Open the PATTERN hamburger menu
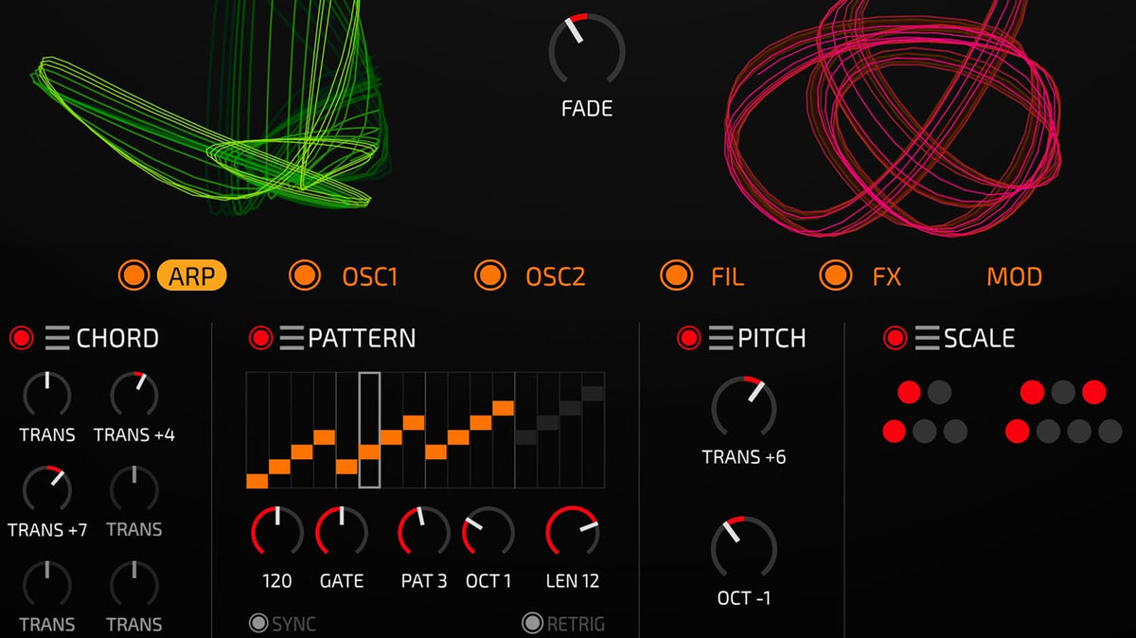The width and height of the screenshot is (1136, 638). point(293,338)
